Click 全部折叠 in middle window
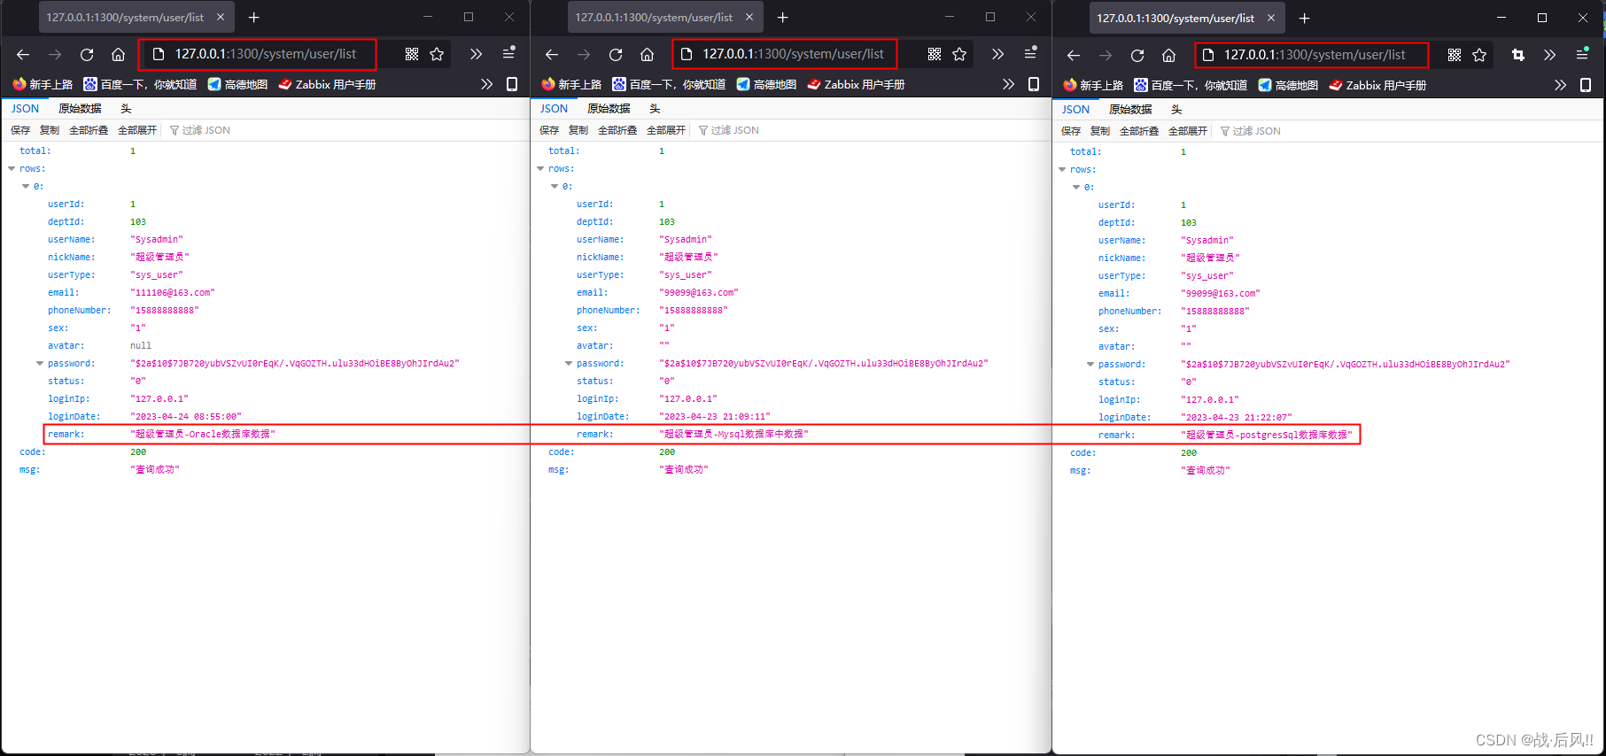The image size is (1606, 756). 617,130
